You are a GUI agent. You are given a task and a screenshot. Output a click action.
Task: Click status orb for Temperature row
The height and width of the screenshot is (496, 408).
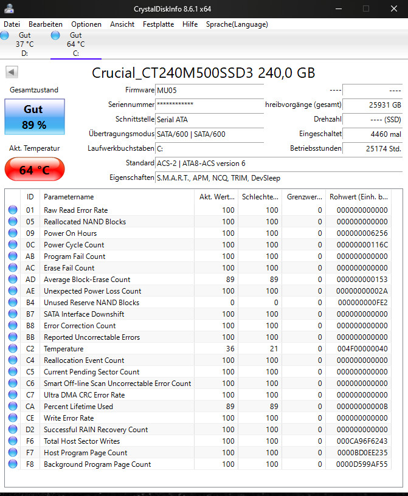point(13,348)
